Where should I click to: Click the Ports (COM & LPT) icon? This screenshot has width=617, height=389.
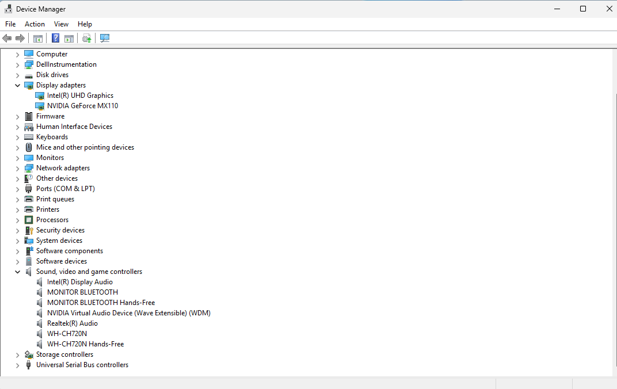[x=29, y=189]
